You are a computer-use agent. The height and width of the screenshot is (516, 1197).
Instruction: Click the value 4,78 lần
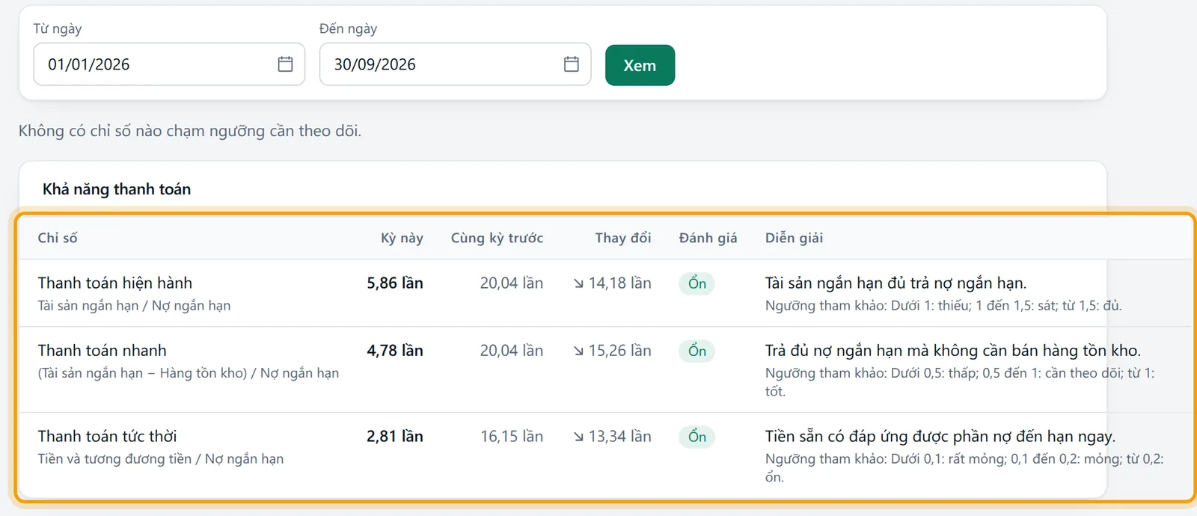[395, 350]
